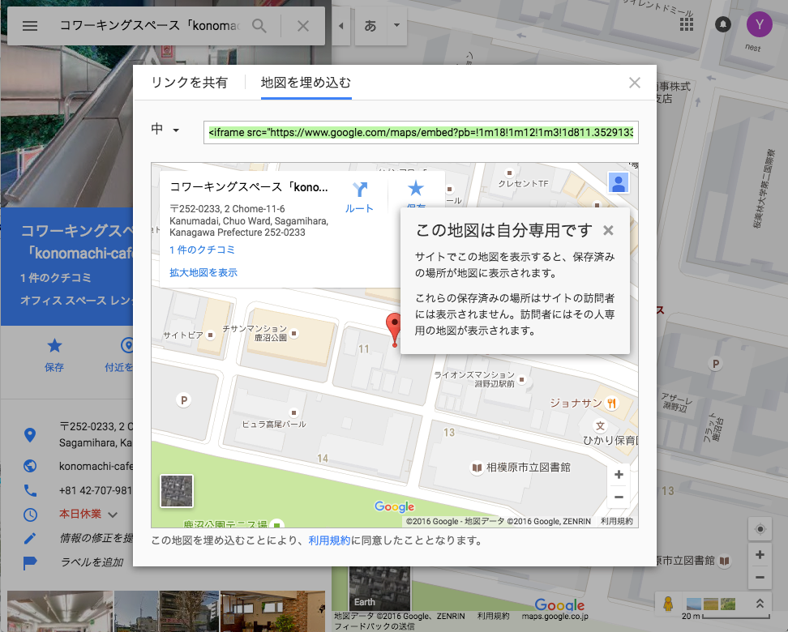Click the ピュラ高尾パール marker
Viewport: 788px width, 632px height.
pyautogui.click(x=294, y=413)
